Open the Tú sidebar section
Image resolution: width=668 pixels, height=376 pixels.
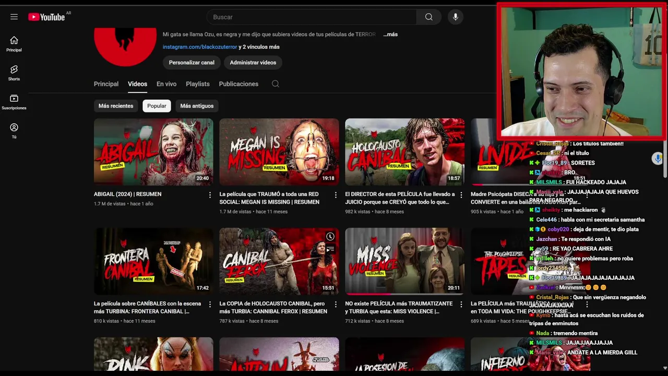14,131
